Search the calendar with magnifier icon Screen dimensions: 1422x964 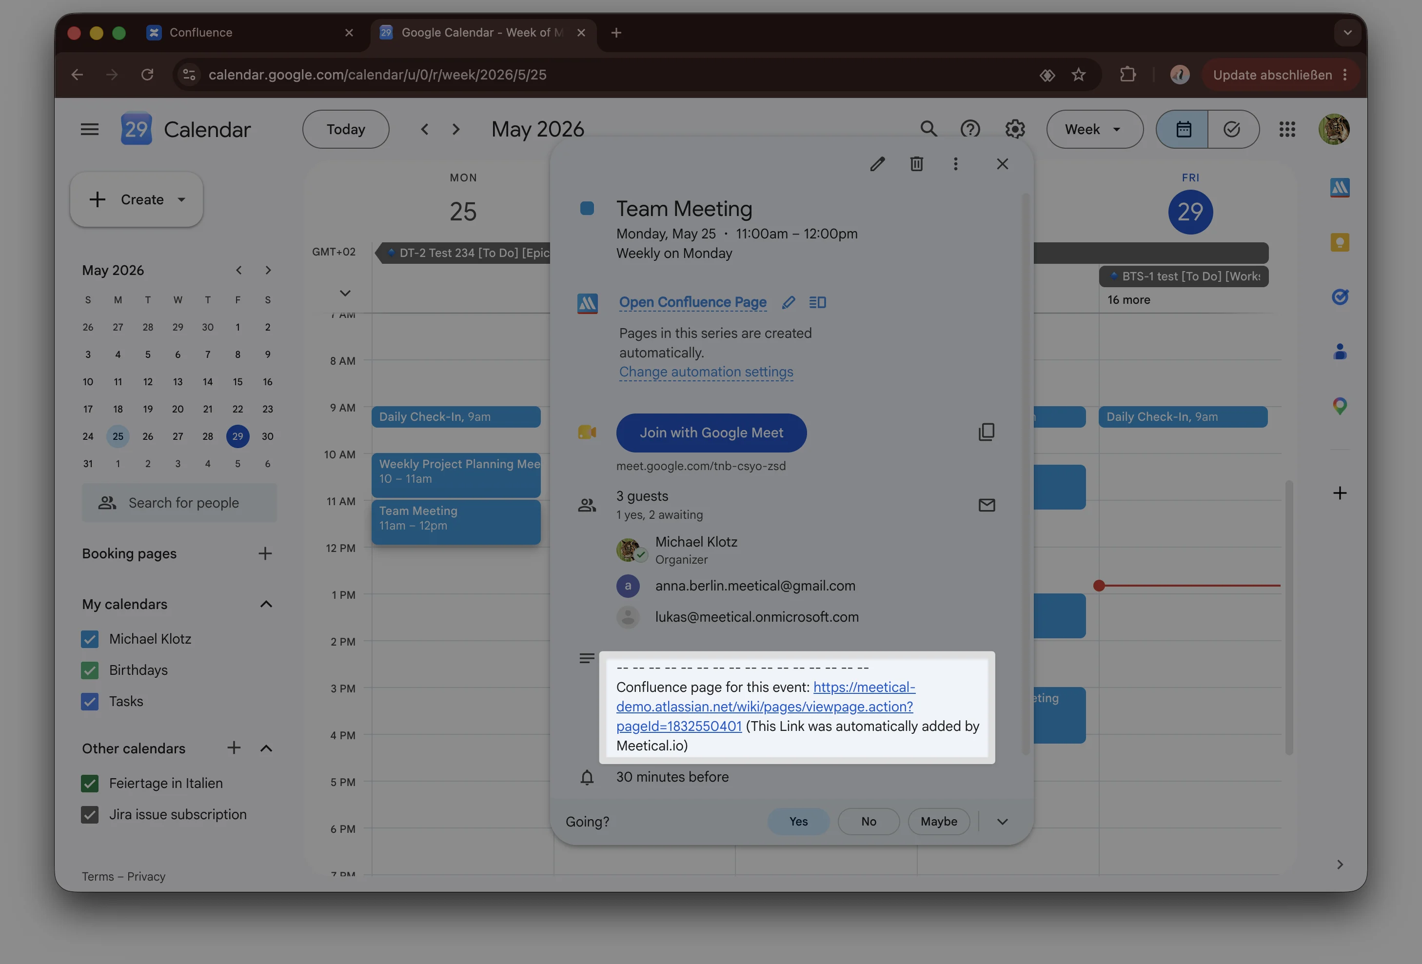(x=928, y=129)
